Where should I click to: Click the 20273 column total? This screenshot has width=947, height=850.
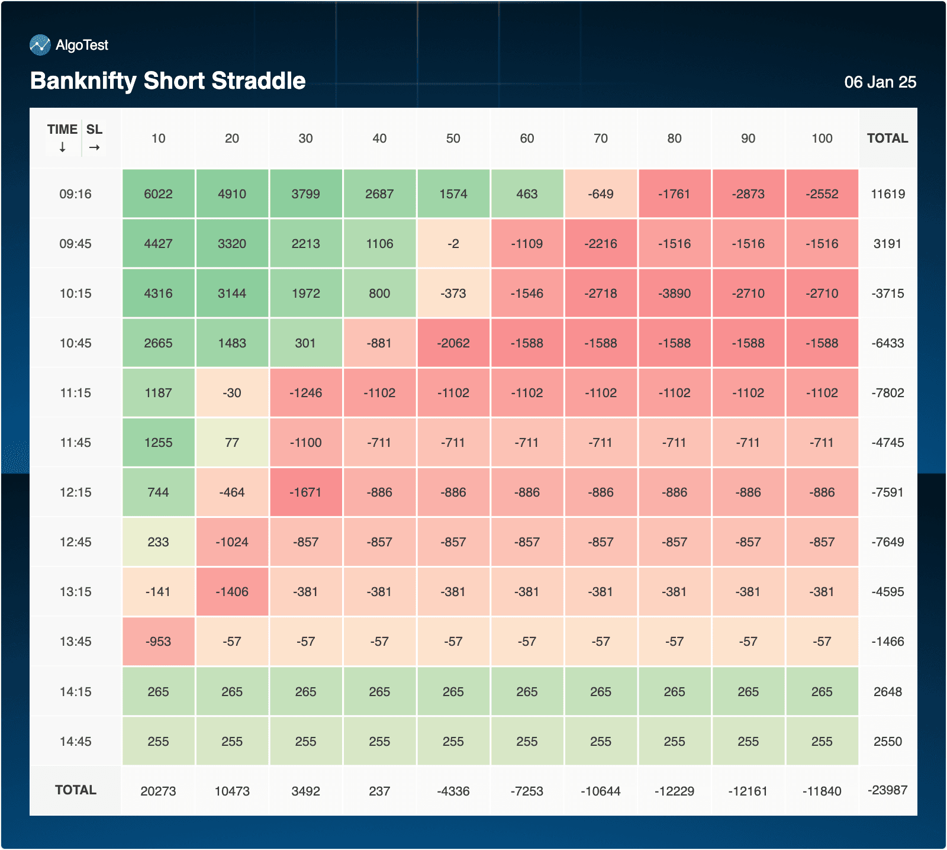click(x=158, y=791)
